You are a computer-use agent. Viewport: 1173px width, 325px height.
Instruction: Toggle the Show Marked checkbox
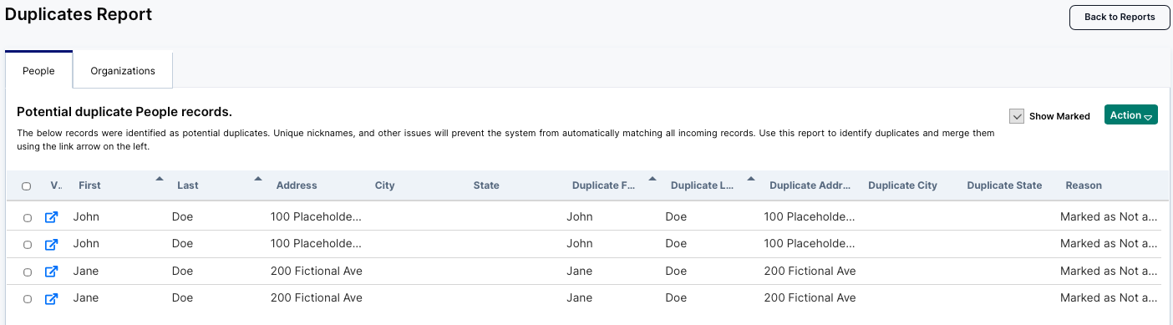pos(1017,116)
